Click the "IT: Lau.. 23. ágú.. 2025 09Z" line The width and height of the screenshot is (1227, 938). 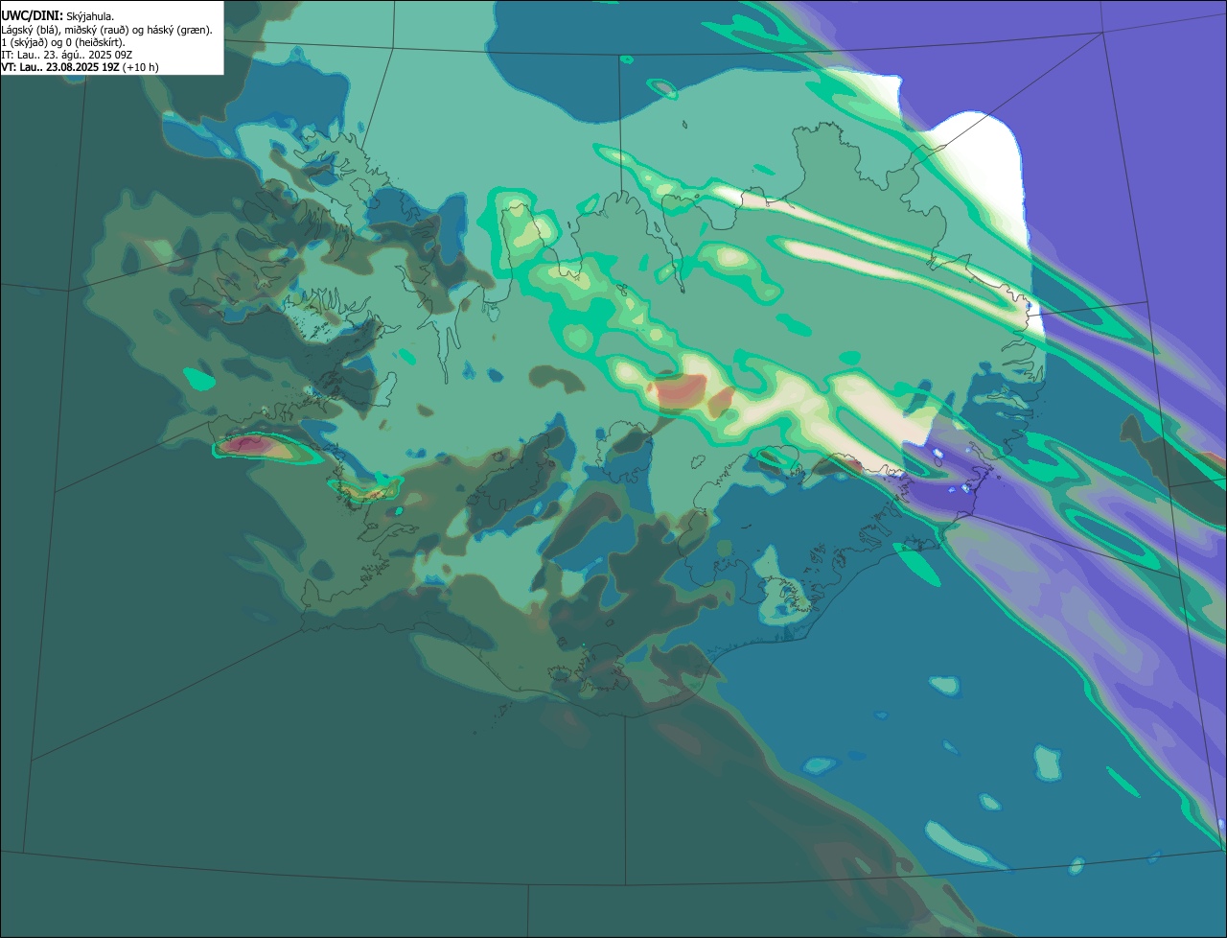67,55
